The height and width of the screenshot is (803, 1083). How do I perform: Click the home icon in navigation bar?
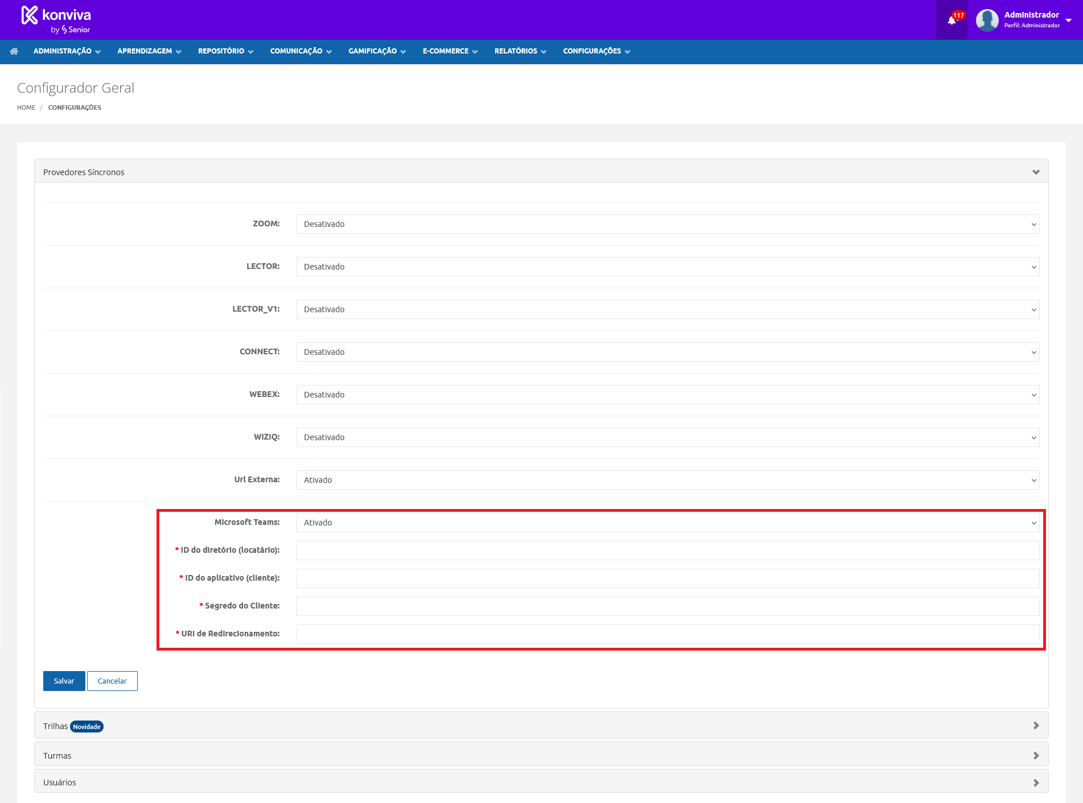14,51
